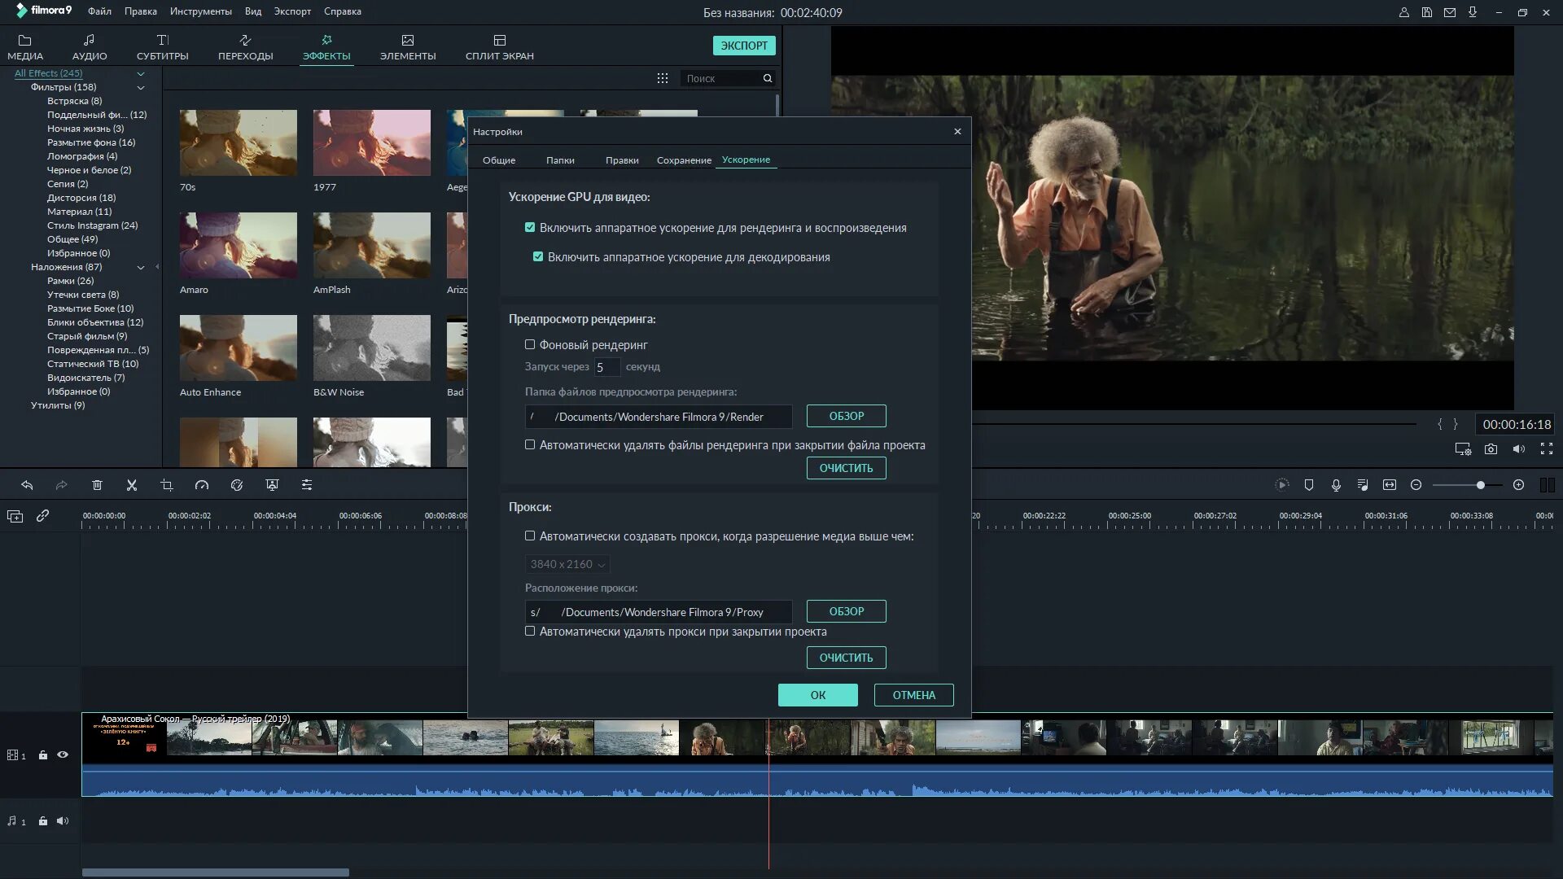Viewport: 1563px width, 879px height.
Task: Collapse the Наложения (87) category
Action: pyautogui.click(x=140, y=268)
